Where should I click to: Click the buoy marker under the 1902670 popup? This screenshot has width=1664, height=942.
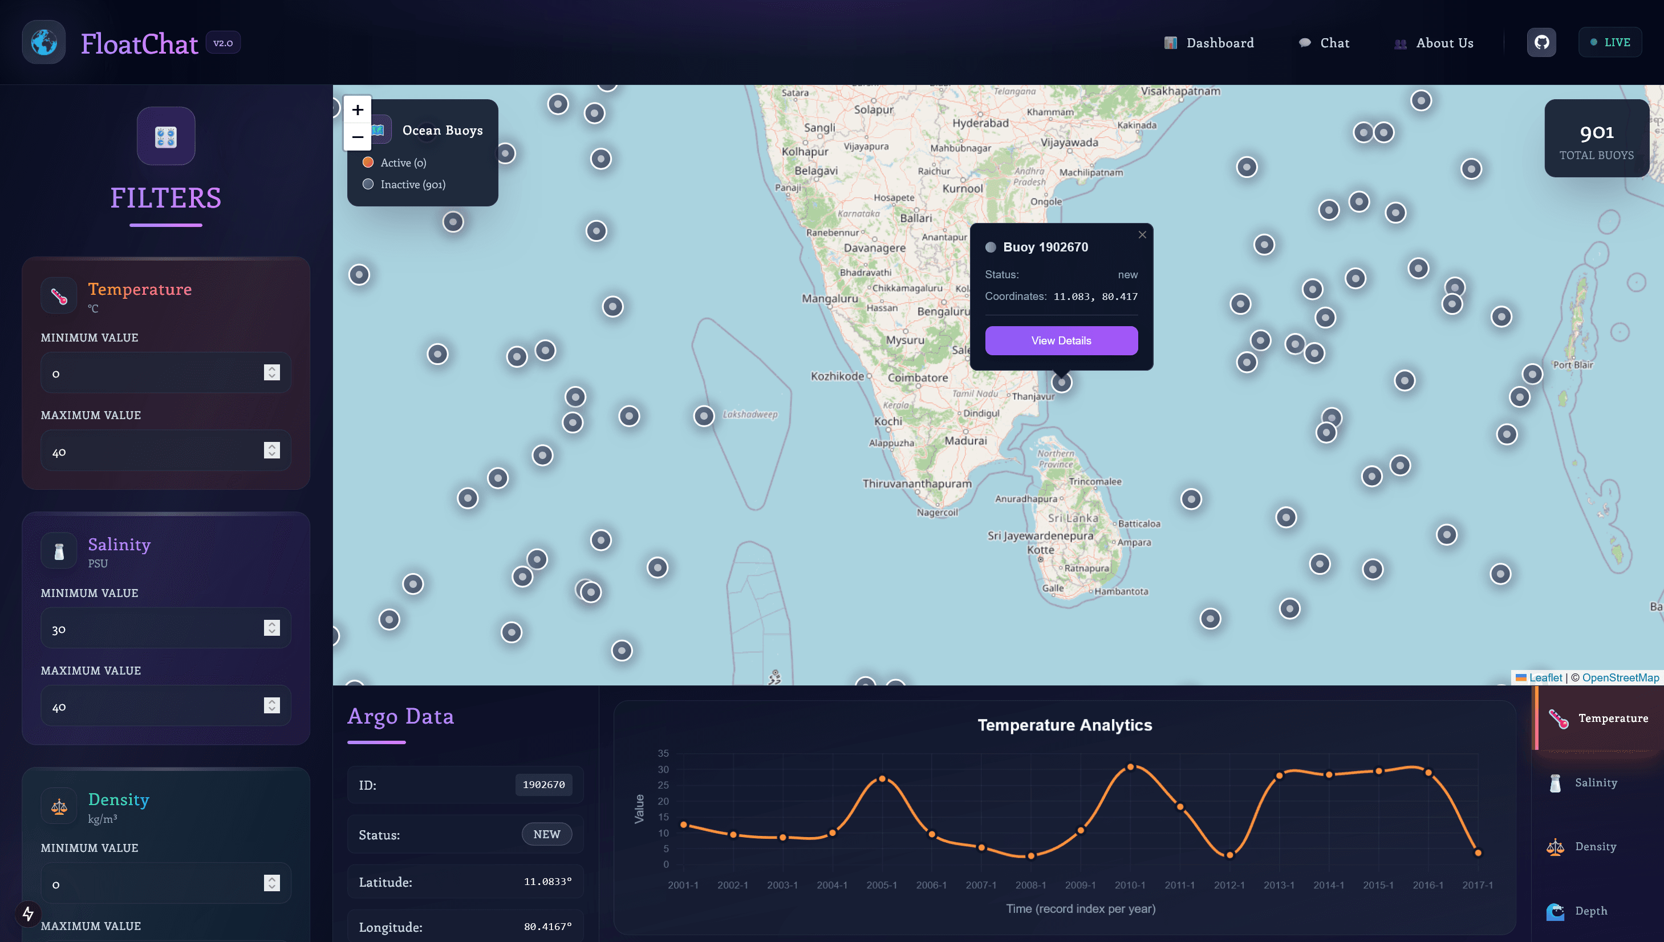1062,383
